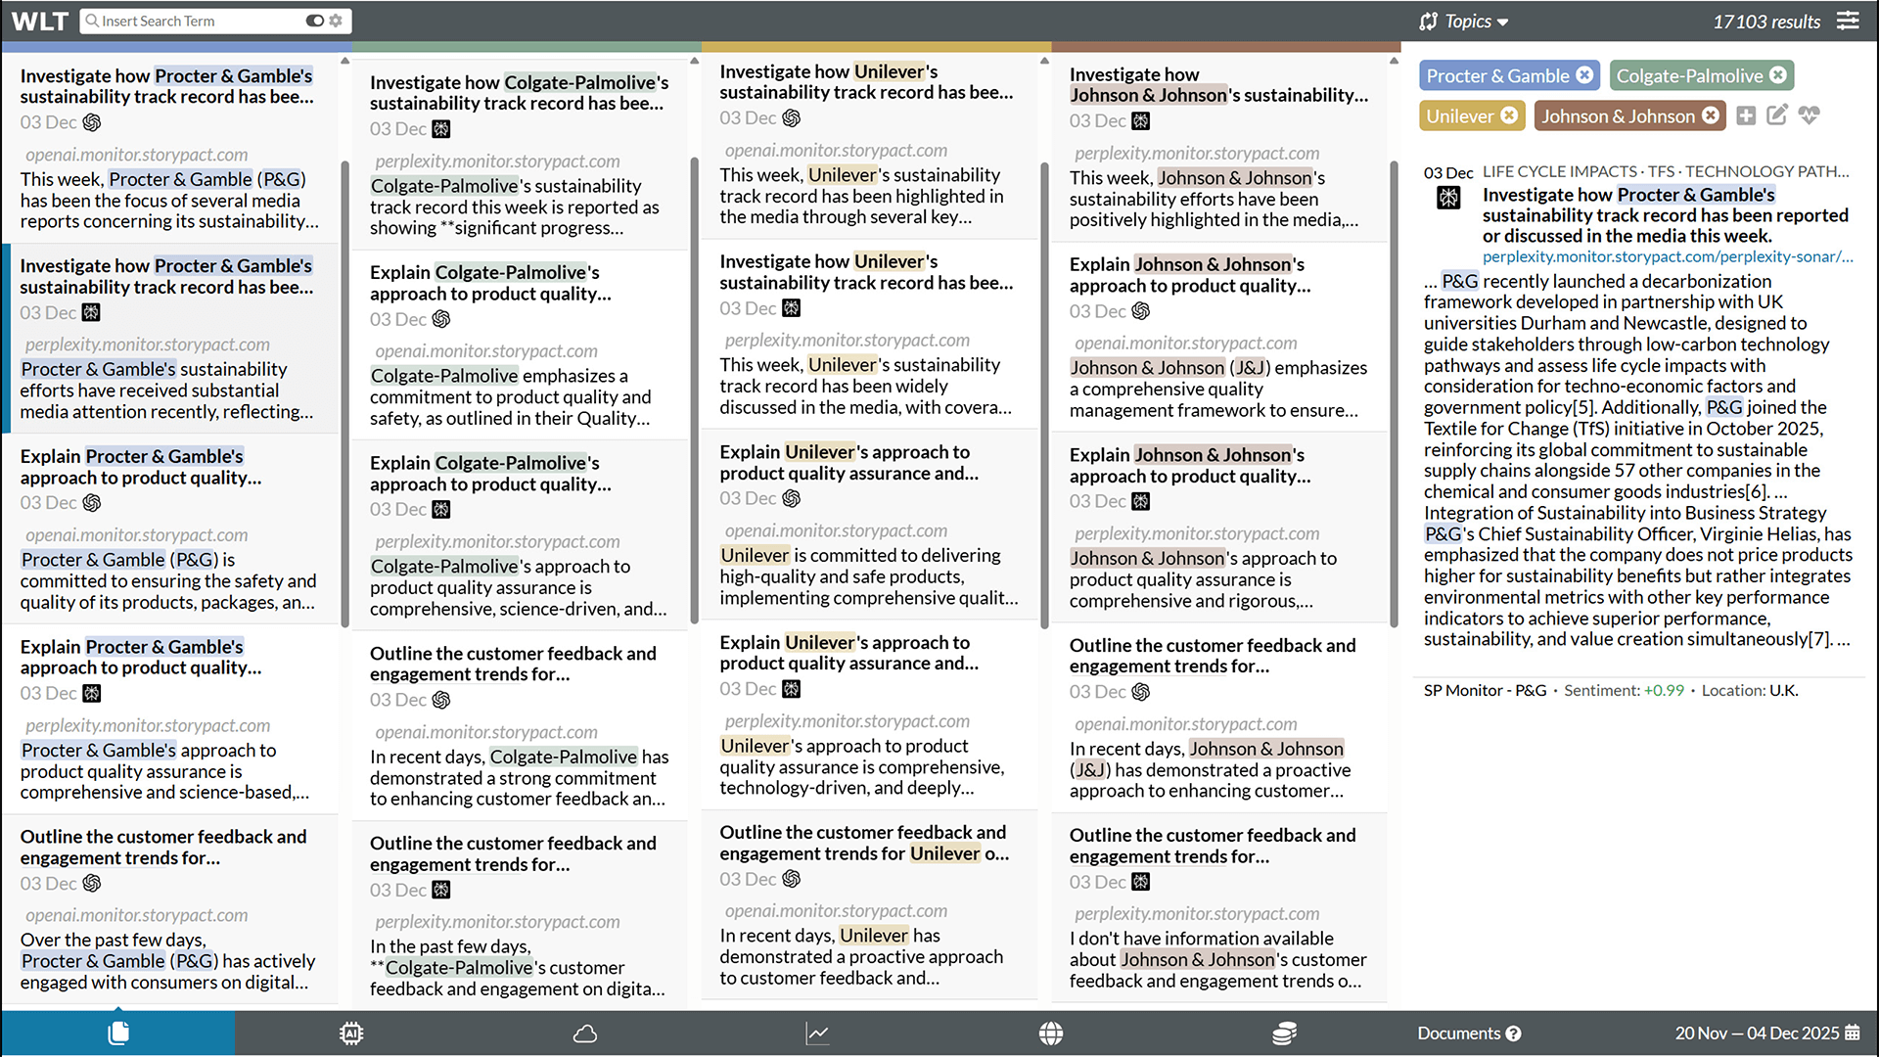This screenshot has height=1057, width=1879.
Task: Click the Sentiment +0.99 value
Action: [x=1664, y=690]
